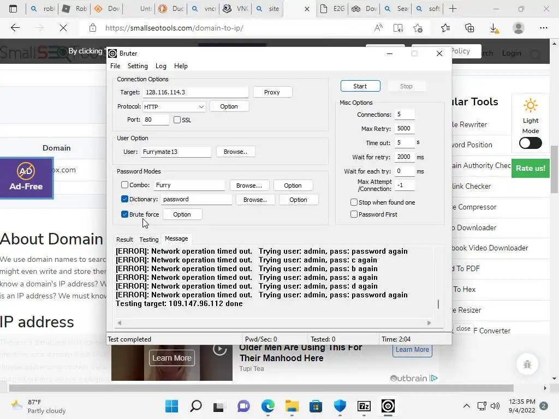Open 7-Zip from the taskbar
Viewport: 559px width, 419px height.
[x=364, y=406]
